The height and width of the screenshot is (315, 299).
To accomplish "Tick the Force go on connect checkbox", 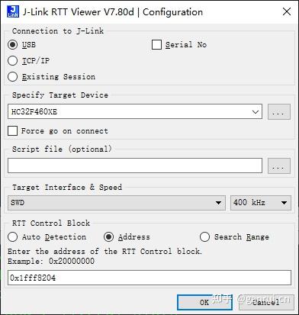I will (x=12, y=131).
